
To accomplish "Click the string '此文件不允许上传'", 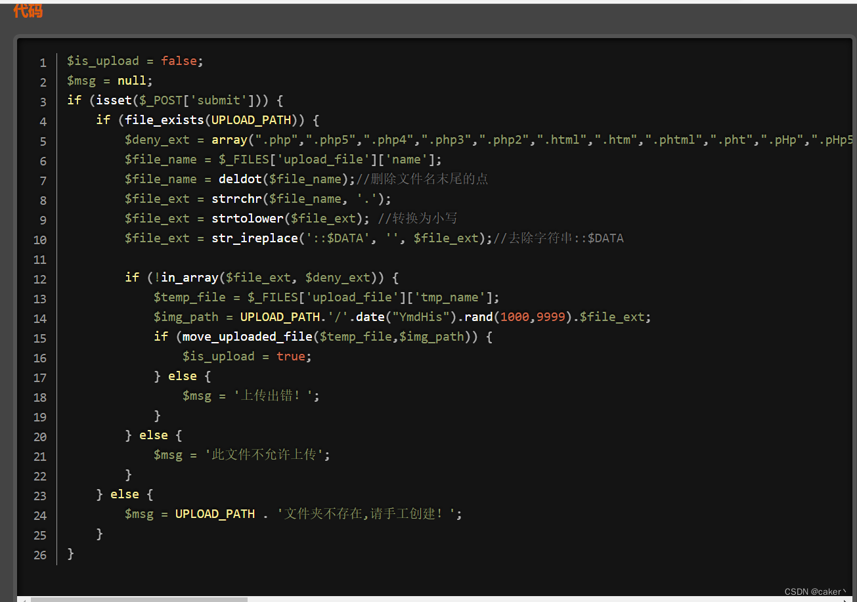I will [263, 455].
